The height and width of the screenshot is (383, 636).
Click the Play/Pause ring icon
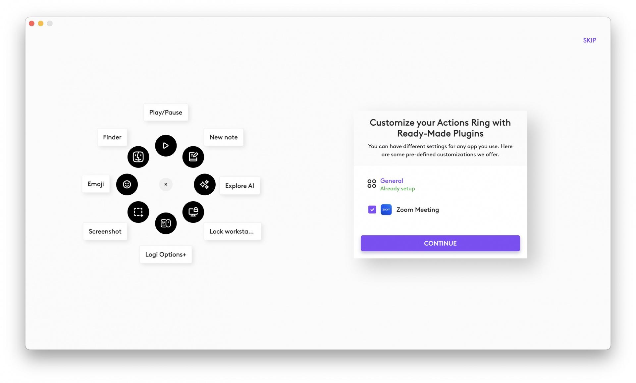pyautogui.click(x=166, y=146)
